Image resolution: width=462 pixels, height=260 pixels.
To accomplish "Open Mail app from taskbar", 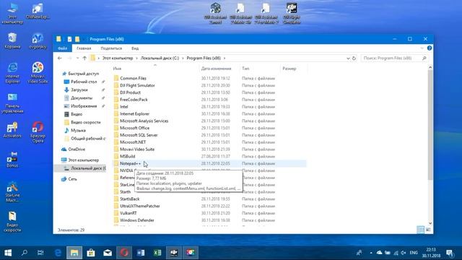I will coord(108,253).
